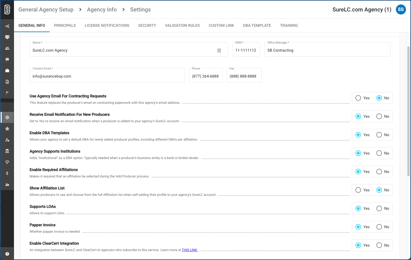Click breadcrumb chevron after Agency Info
This screenshot has height=260, width=411.
click(123, 9)
